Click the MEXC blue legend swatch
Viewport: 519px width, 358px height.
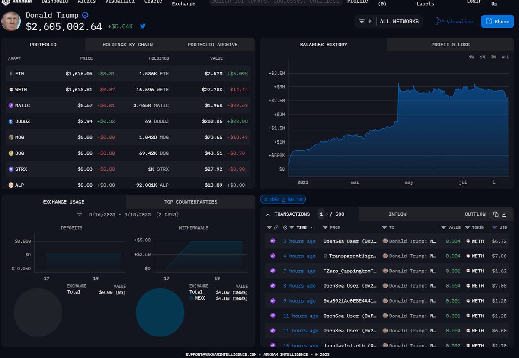(x=192, y=298)
